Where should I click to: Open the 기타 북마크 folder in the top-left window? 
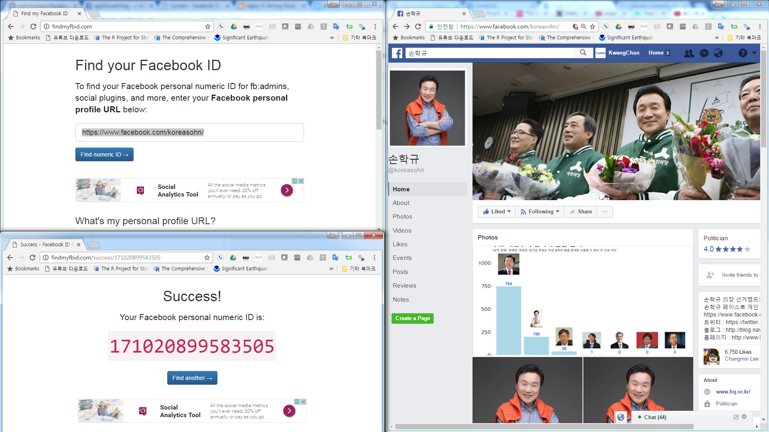[x=359, y=38]
